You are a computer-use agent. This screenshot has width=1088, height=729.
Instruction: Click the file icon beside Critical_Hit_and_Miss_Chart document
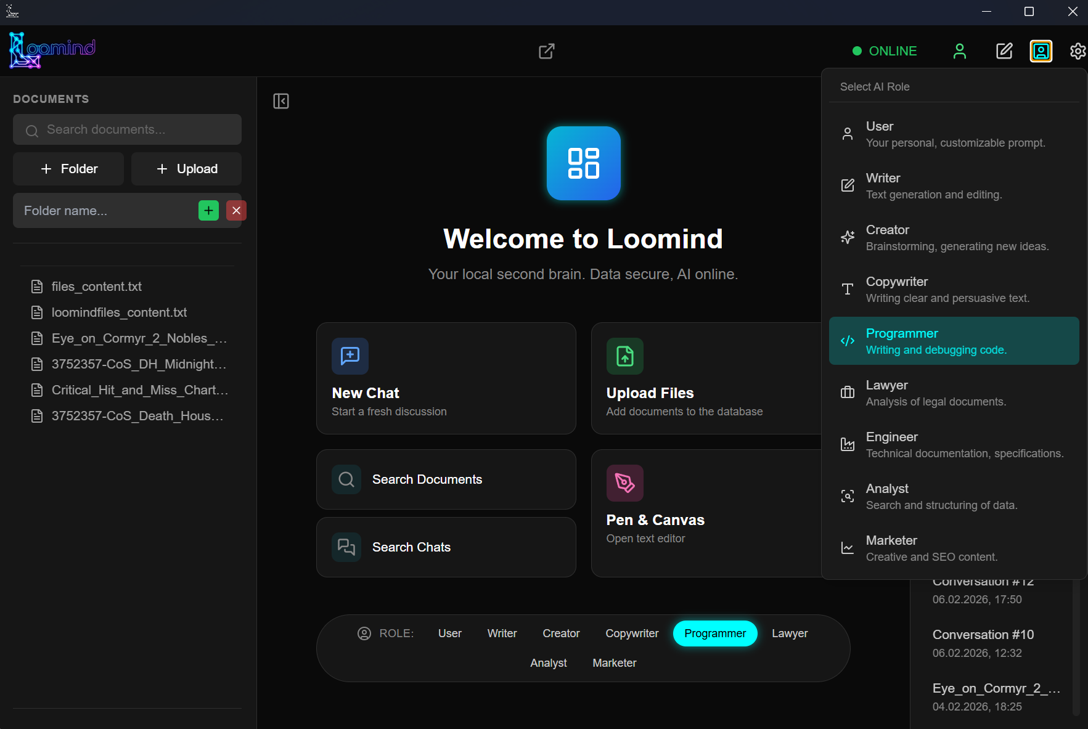click(x=37, y=390)
